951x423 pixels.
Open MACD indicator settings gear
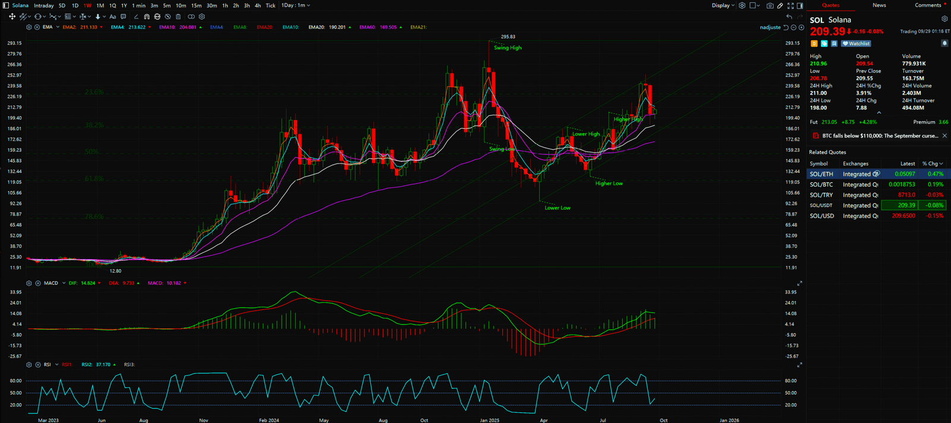coord(29,283)
